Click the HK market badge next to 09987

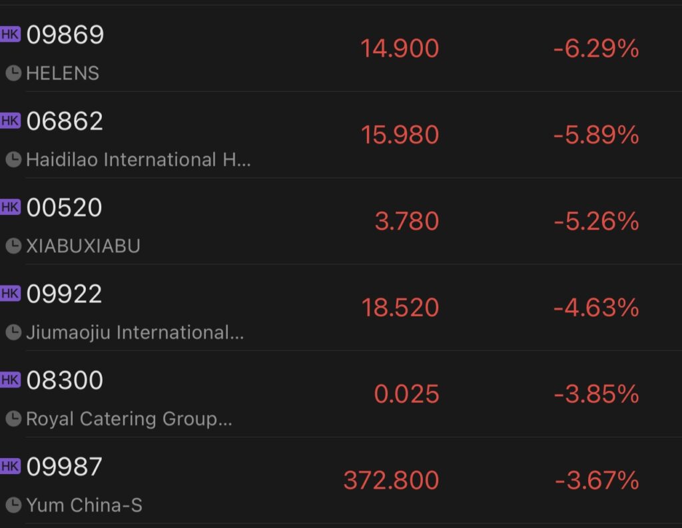click(10, 466)
